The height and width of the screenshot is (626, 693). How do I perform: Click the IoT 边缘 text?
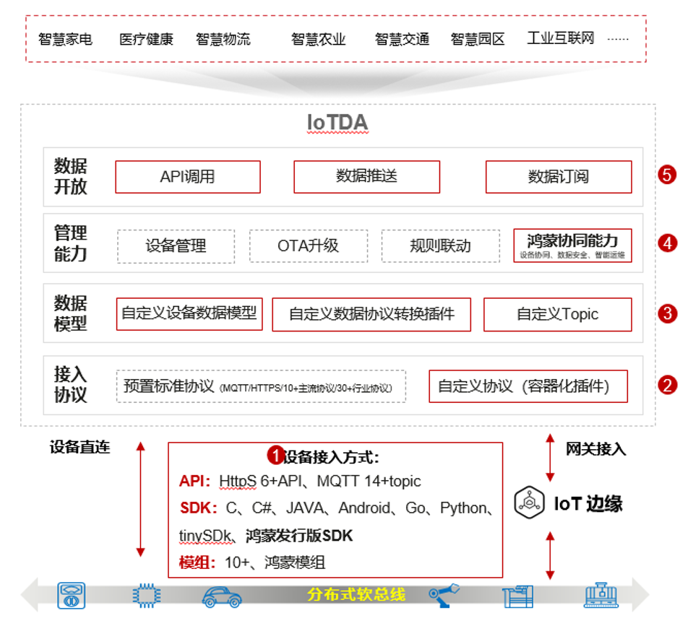[x=588, y=503]
